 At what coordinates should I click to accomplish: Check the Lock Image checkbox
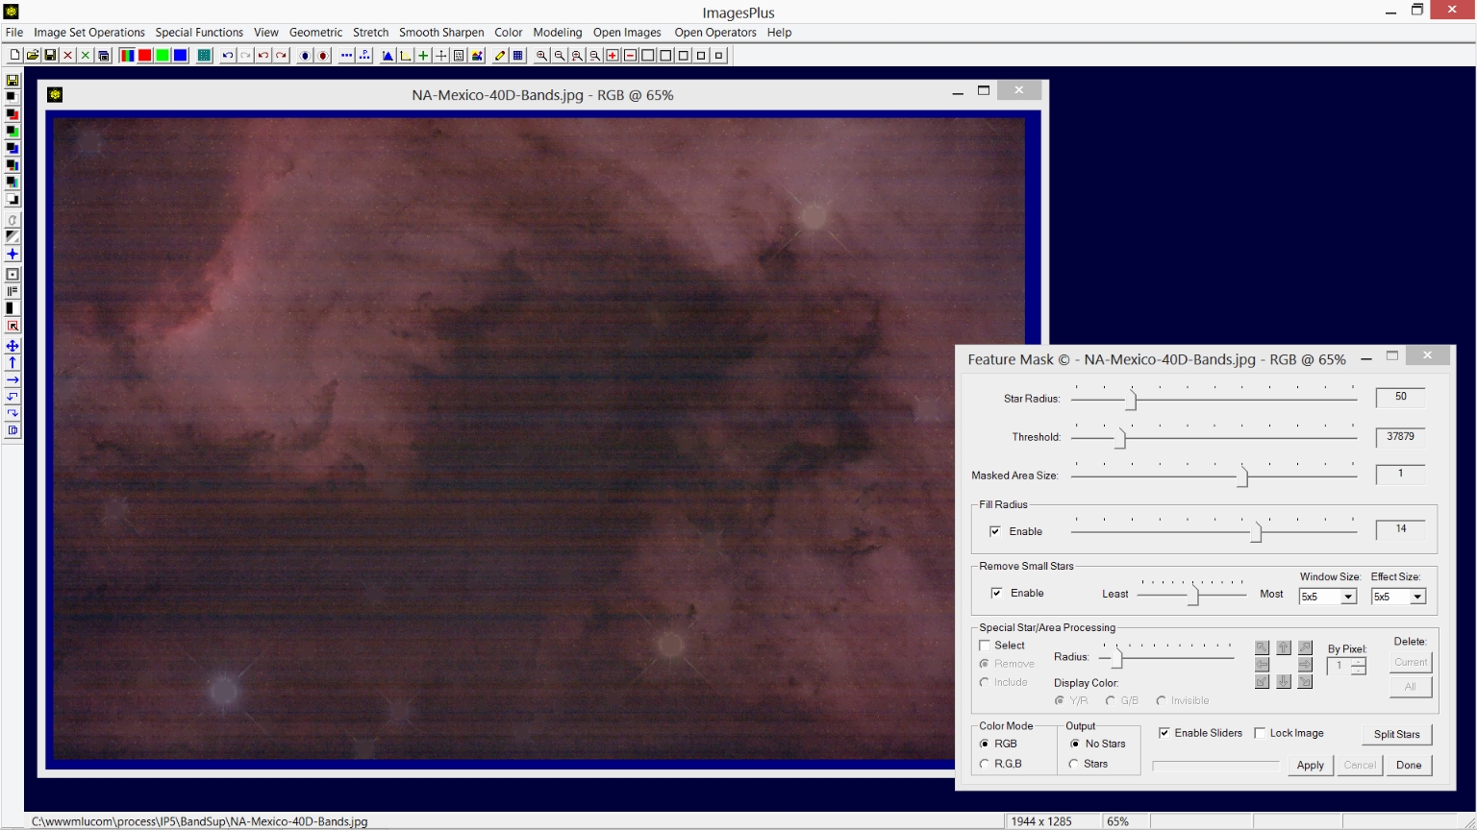1260,733
